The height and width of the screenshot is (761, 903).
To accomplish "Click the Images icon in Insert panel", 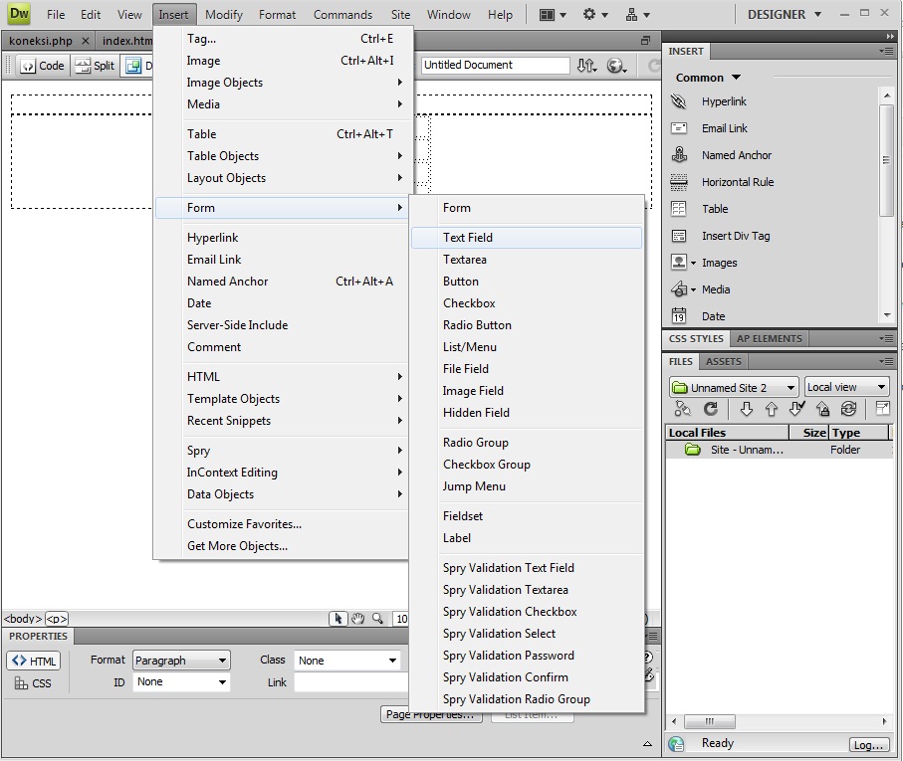I will coord(679,263).
